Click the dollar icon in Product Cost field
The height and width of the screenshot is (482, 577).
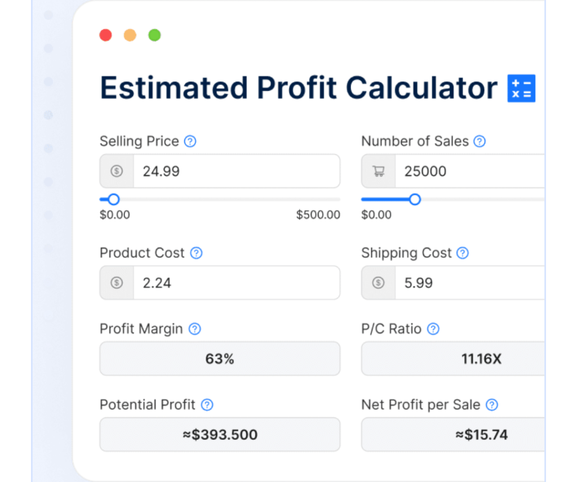click(x=117, y=283)
